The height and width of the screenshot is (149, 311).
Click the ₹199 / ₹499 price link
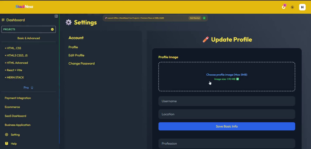point(159,18)
